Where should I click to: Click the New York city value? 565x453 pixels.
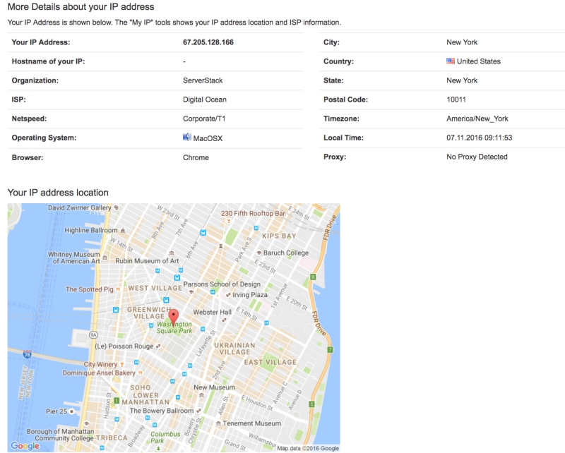click(x=462, y=42)
